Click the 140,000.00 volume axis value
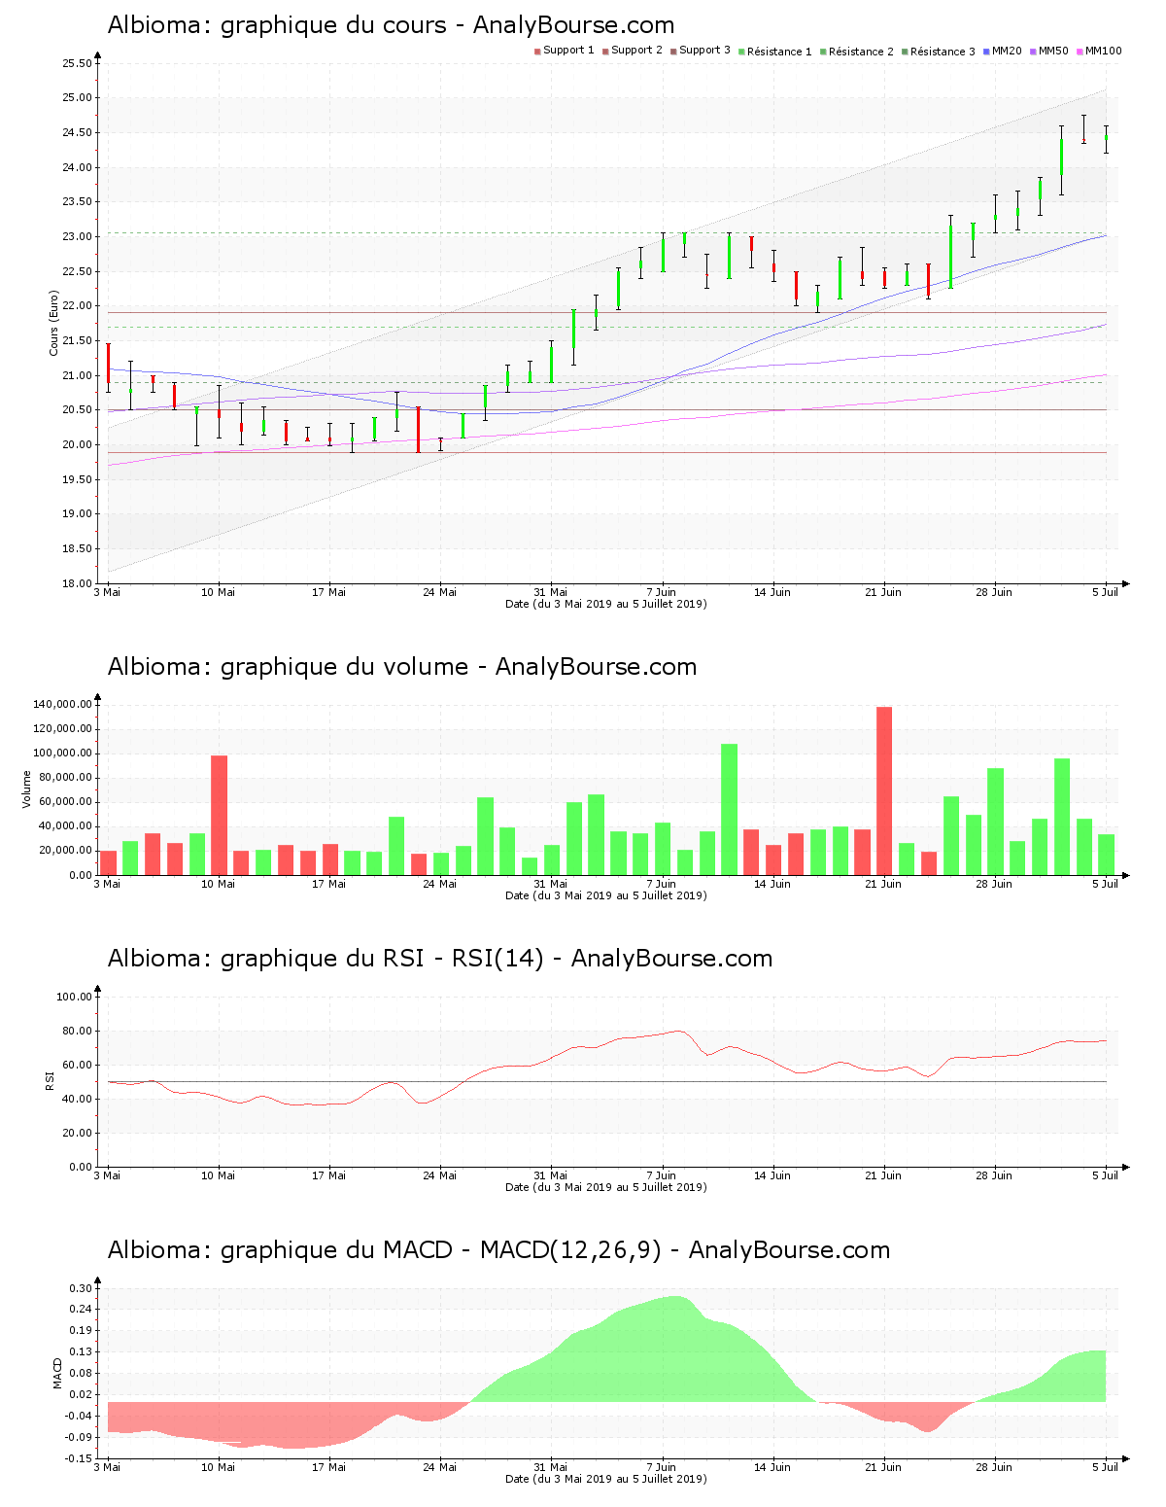Image resolution: width=1166 pixels, height=1507 pixels. (x=62, y=704)
